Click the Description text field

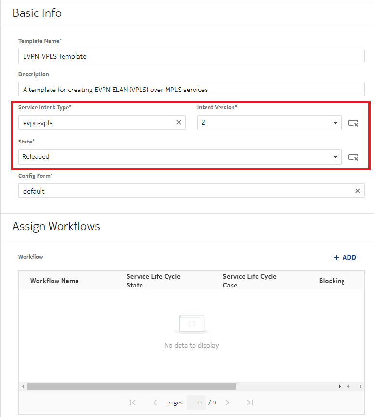(191, 90)
